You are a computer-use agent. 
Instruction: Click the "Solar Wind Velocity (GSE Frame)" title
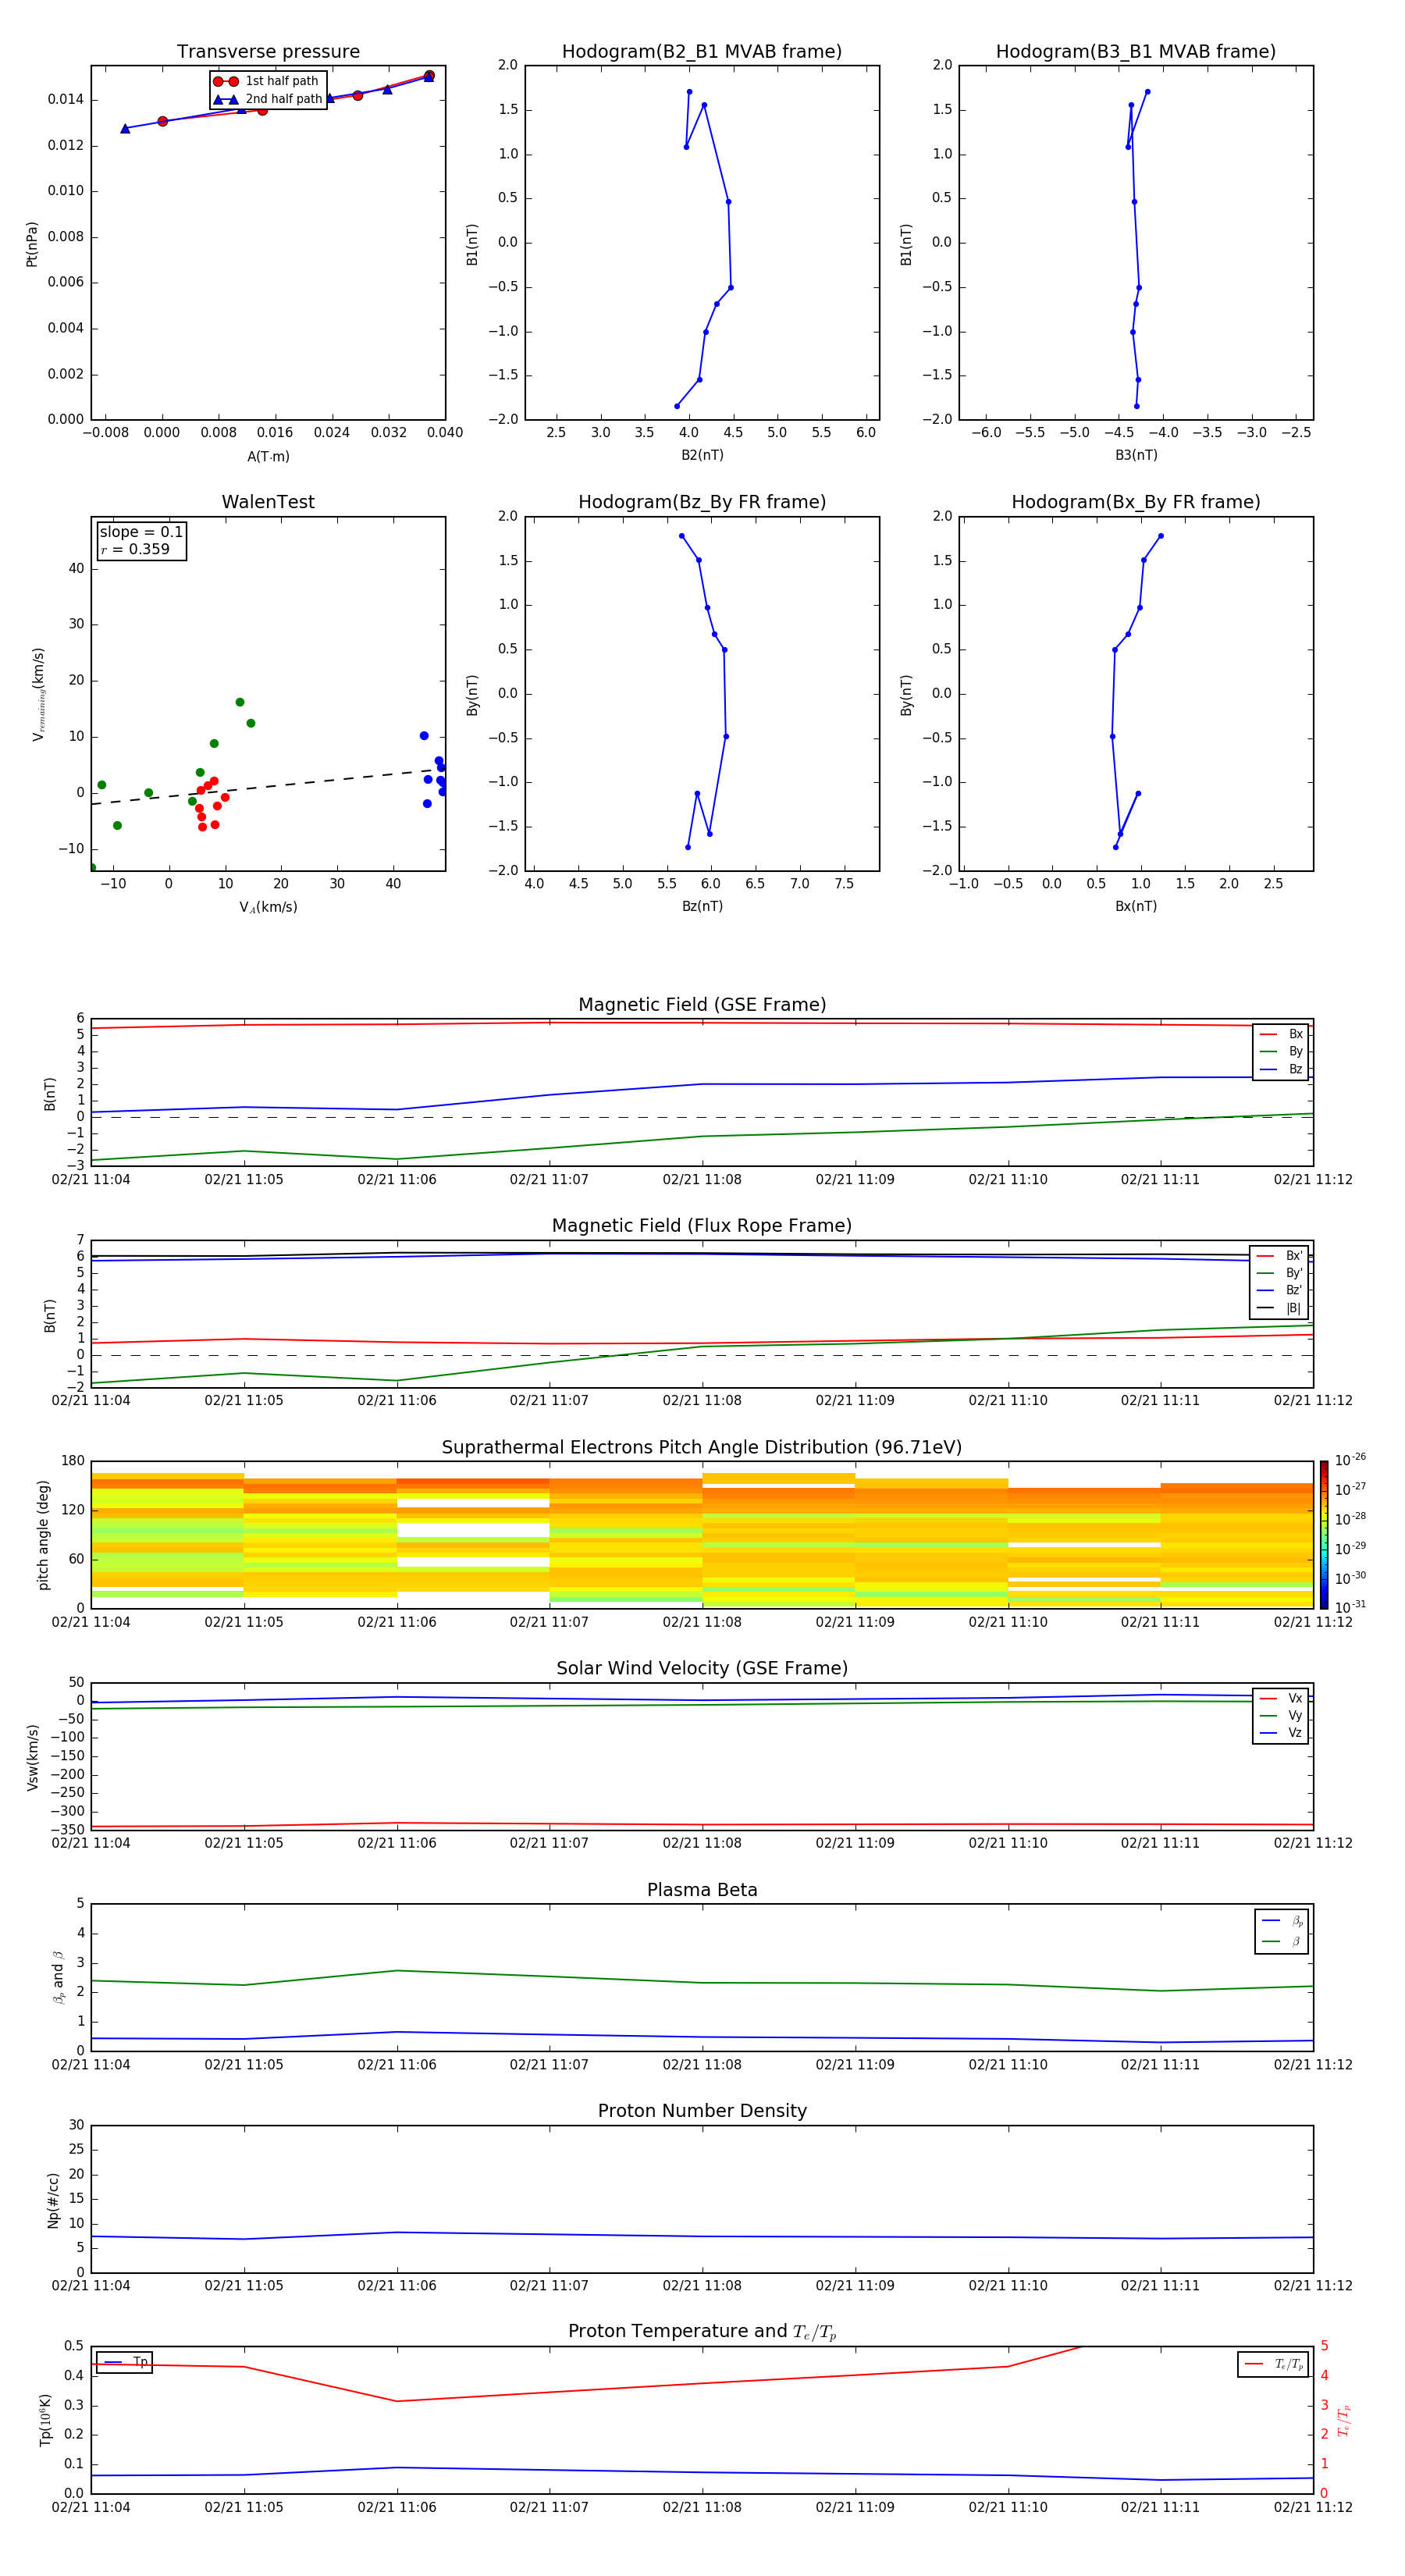pos(702,1669)
